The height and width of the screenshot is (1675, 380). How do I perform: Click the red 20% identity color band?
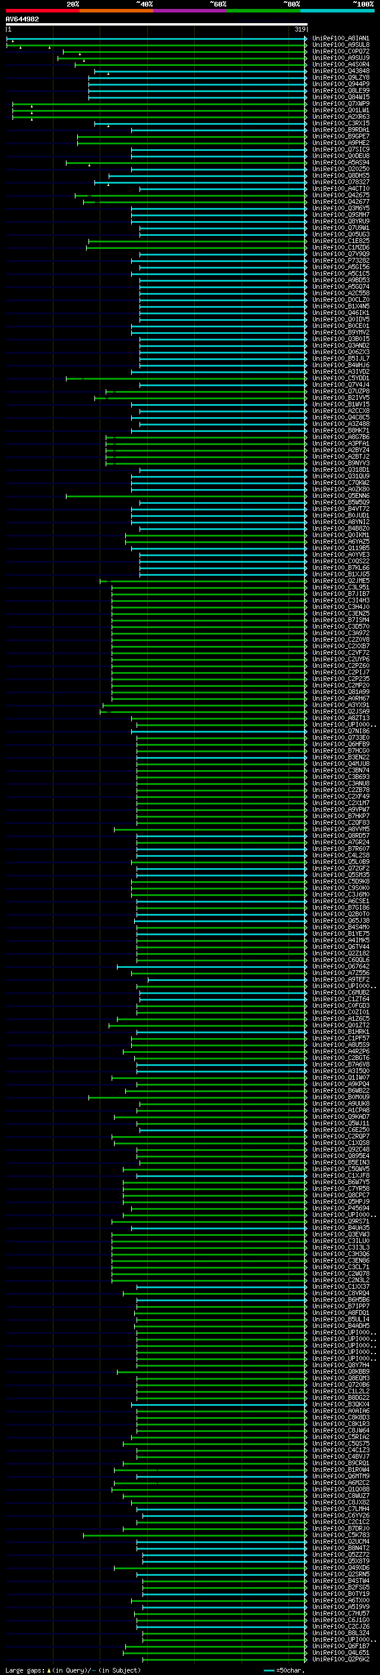pos(42,11)
